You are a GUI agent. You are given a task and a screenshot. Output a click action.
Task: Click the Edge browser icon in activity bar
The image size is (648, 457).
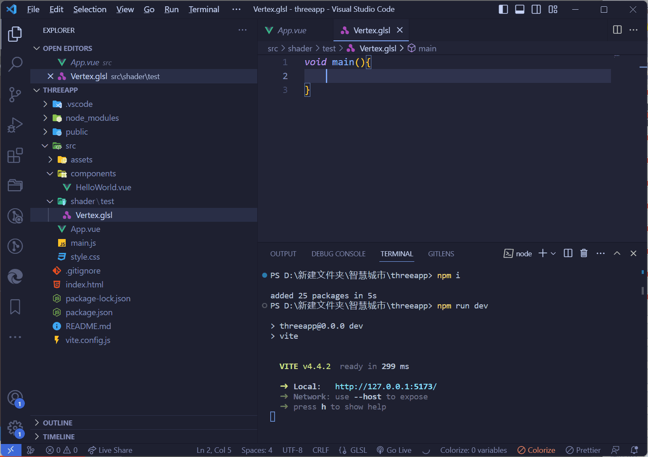(x=15, y=276)
